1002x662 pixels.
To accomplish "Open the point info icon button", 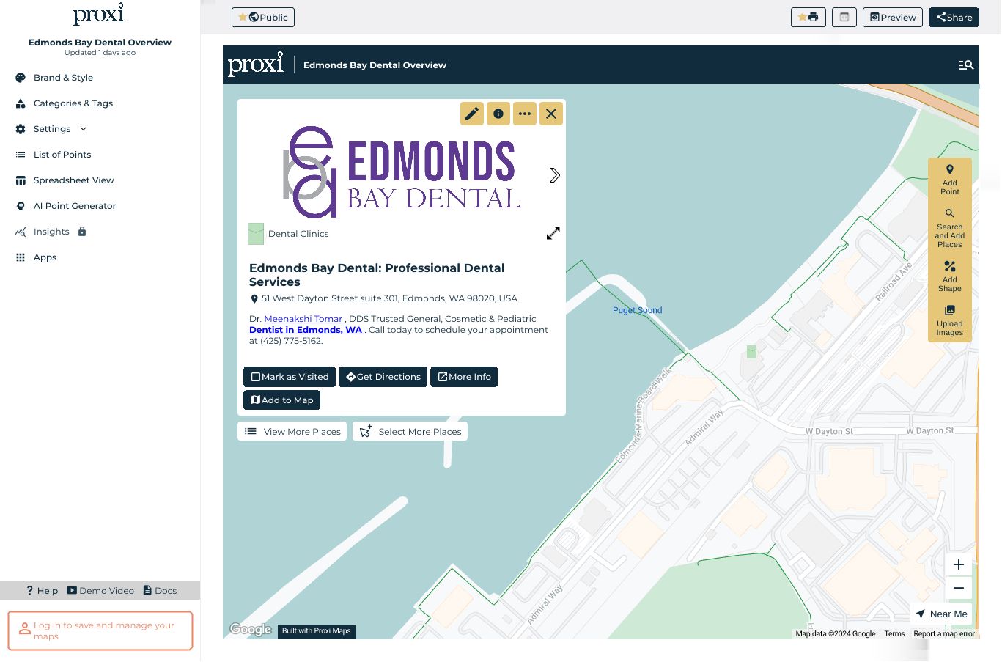I will [498, 114].
